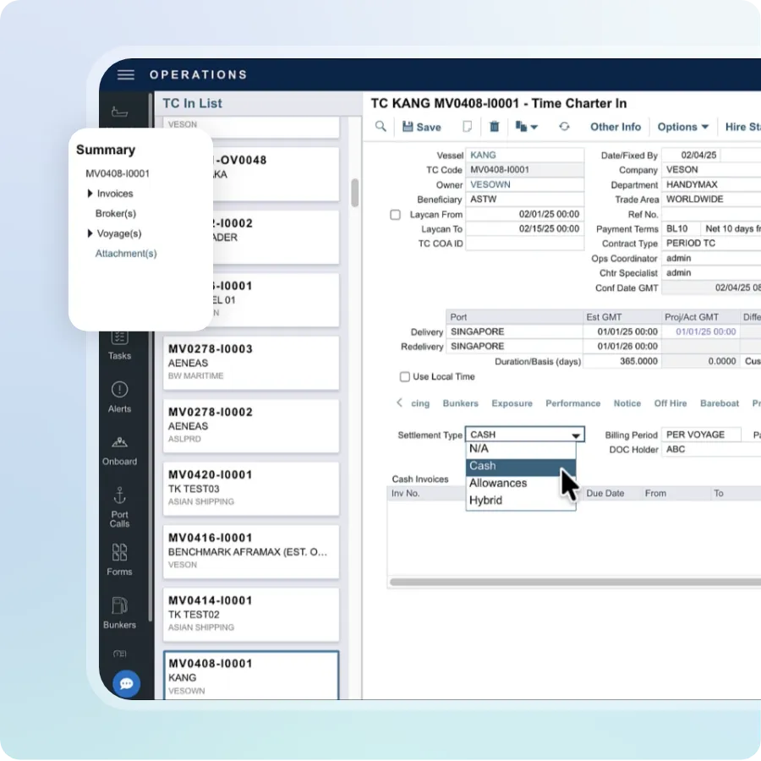Click the Delivery port SINGAPORE cell

tap(514, 331)
